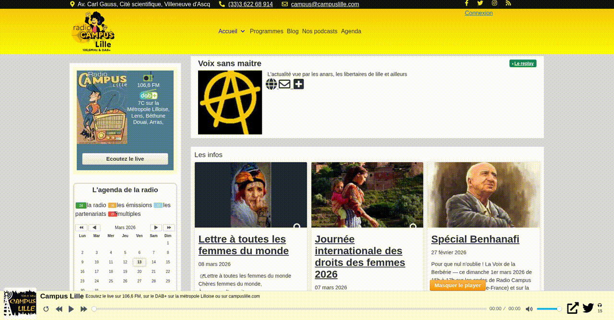The image size is (614, 320).
Task: Click the Radio Campus Lille header logo
Action: click(x=93, y=32)
